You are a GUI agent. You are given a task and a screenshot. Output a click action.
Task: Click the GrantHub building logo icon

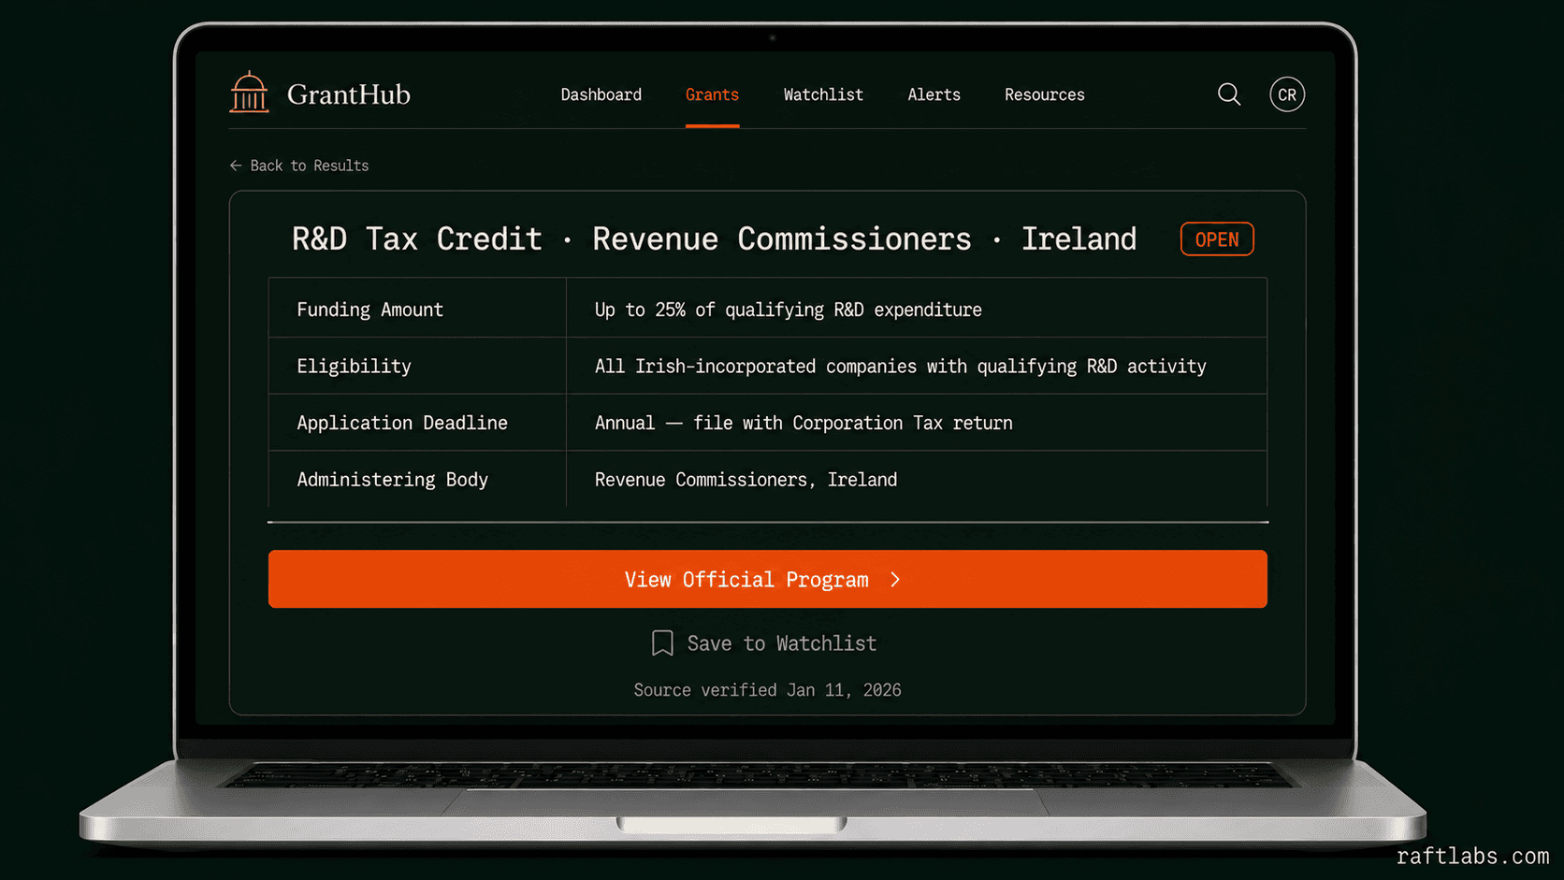249,93
